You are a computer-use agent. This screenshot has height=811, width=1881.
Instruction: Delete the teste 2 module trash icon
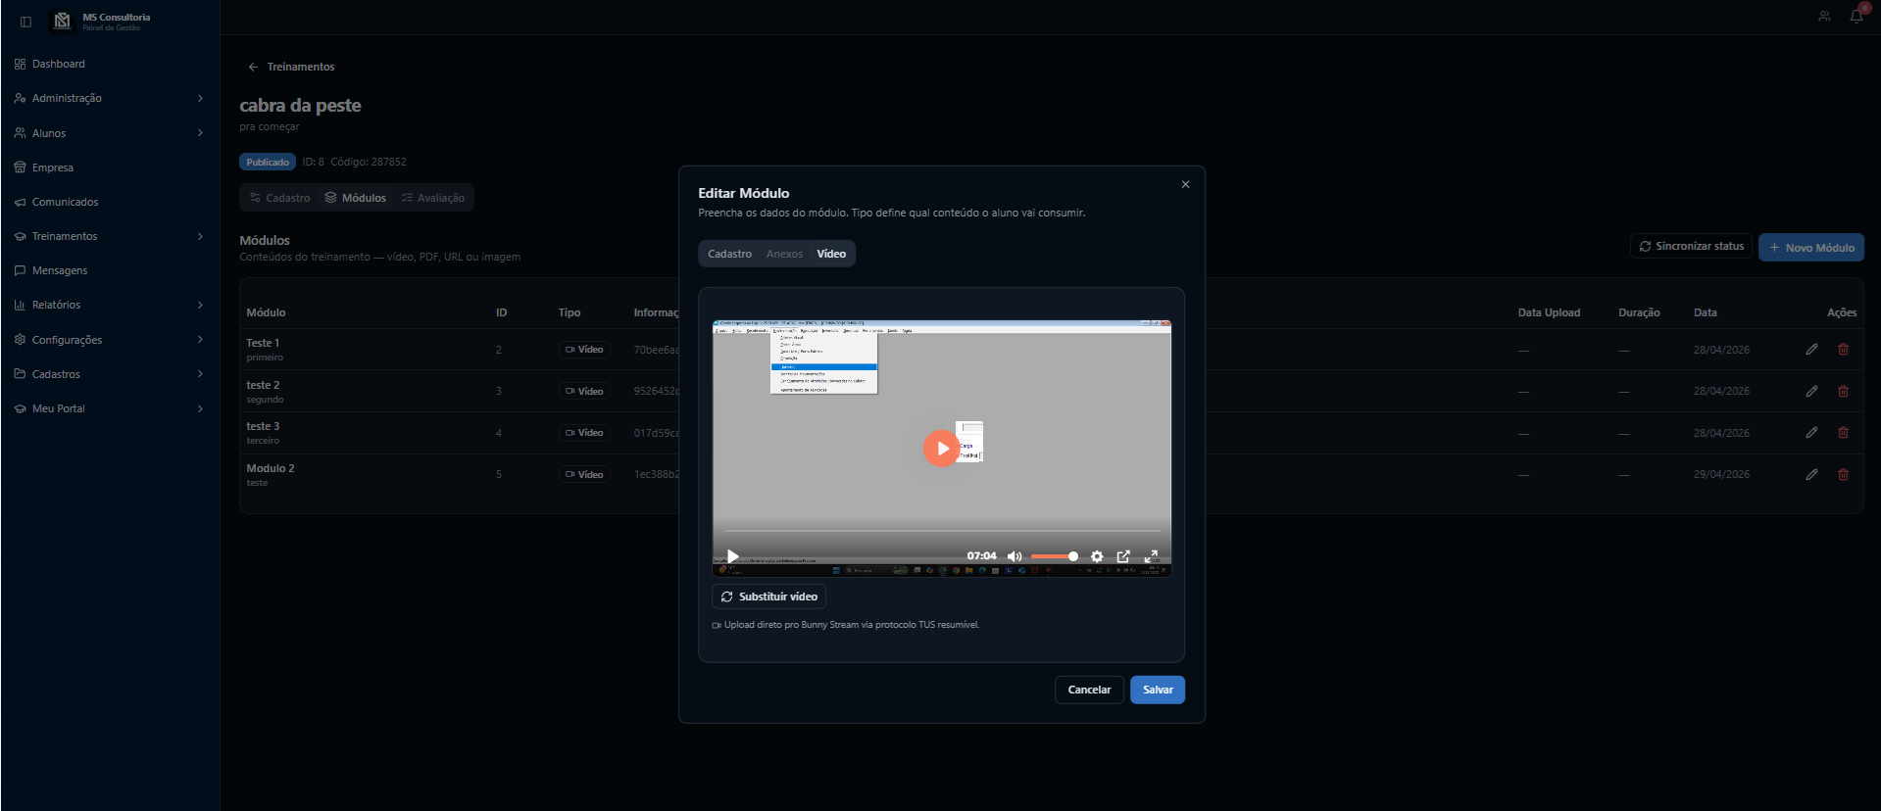point(1843,391)
